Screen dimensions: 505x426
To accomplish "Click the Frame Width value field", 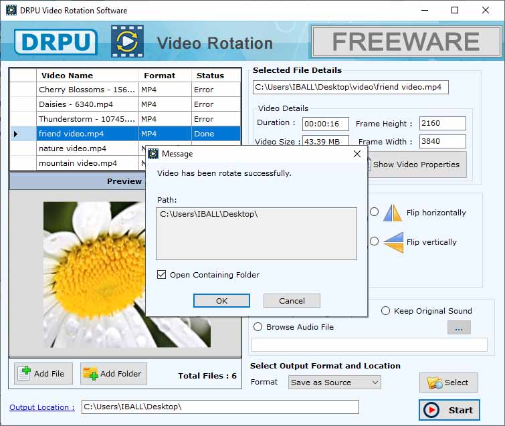I will (x=443, y=141).
